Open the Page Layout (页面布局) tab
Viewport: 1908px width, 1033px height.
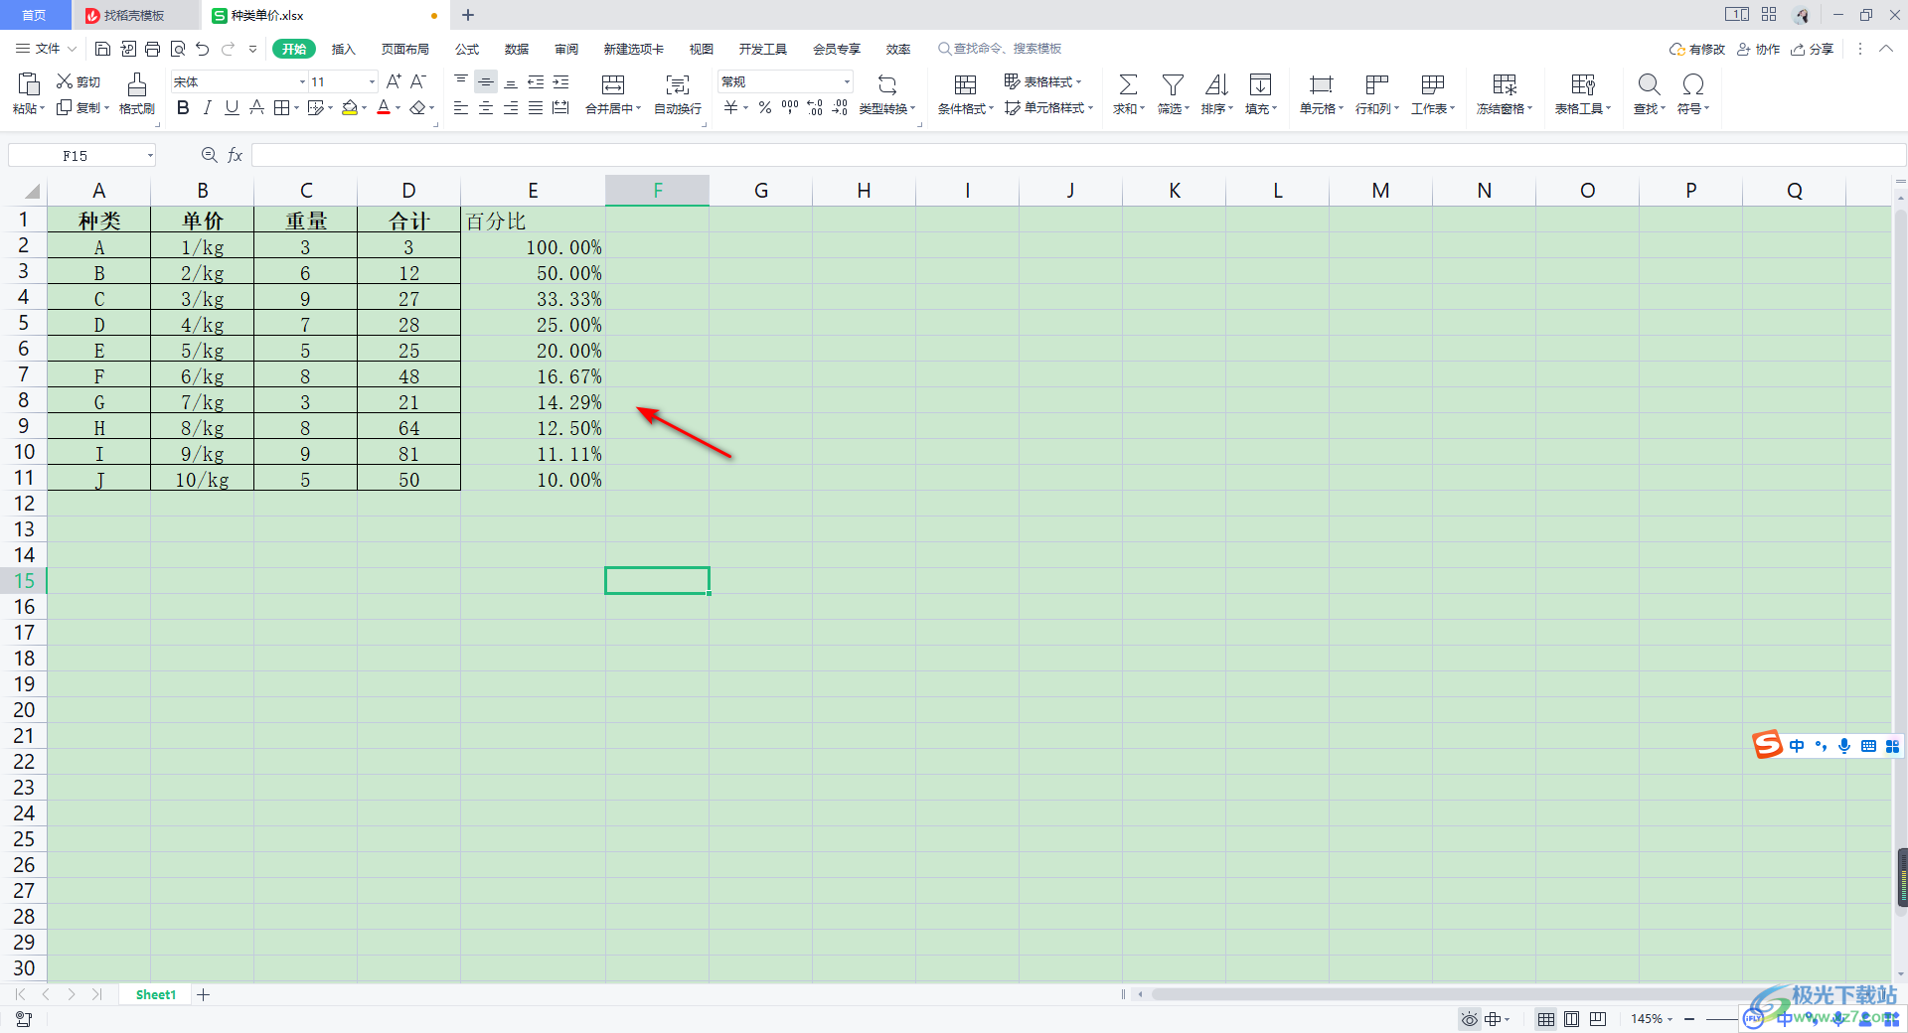[405, 49]
